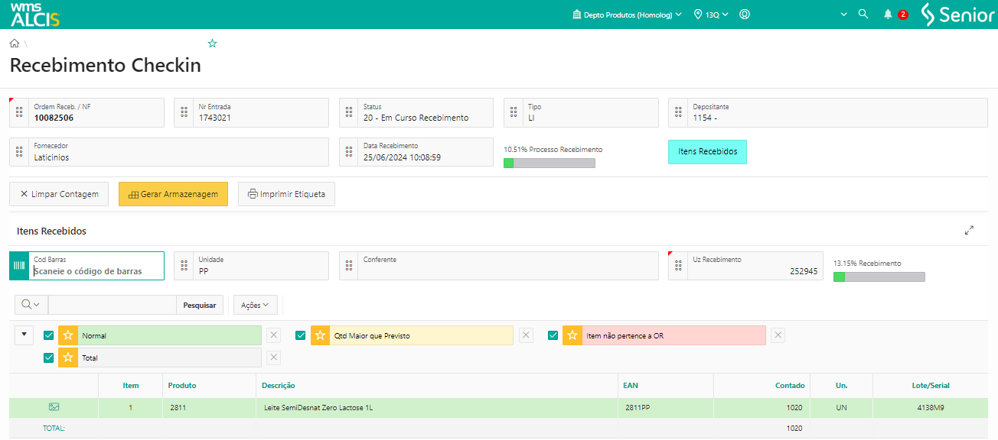Click Limpar Contagem button
998x440 pixels.
point(59,194)
